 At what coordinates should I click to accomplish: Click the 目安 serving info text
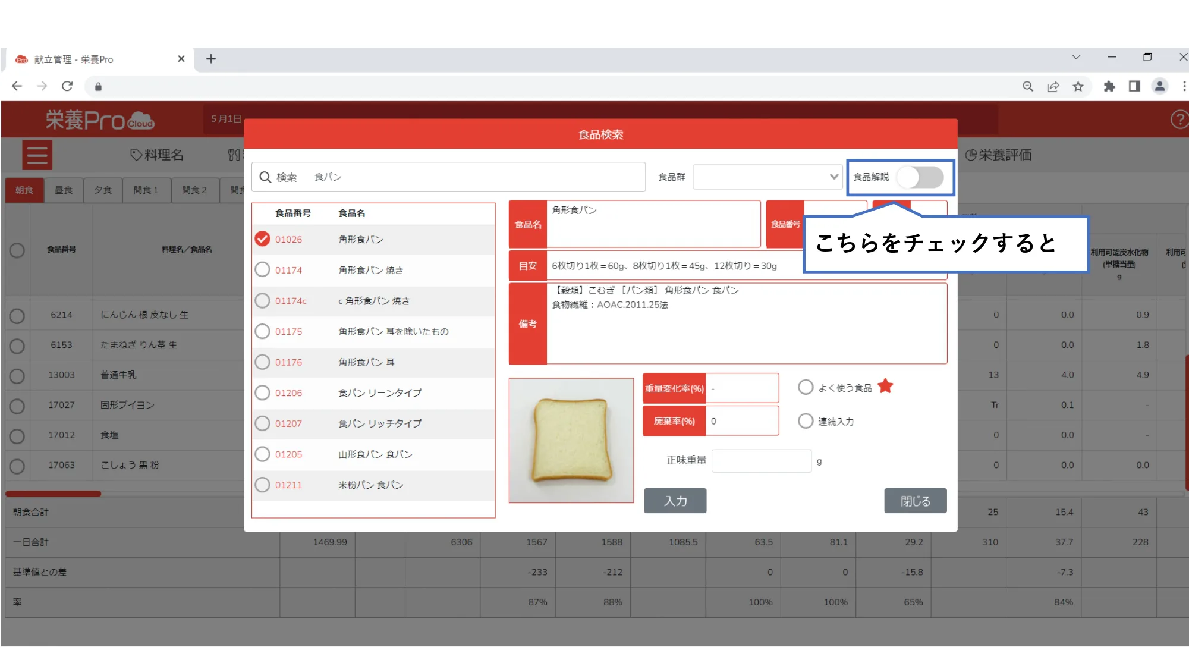point(664,266)
